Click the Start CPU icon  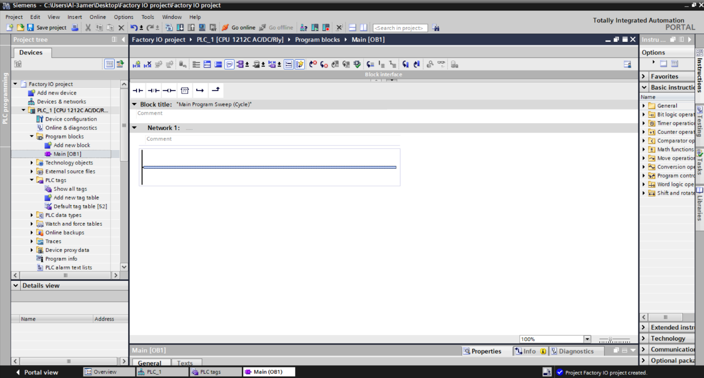coord(315,28)
